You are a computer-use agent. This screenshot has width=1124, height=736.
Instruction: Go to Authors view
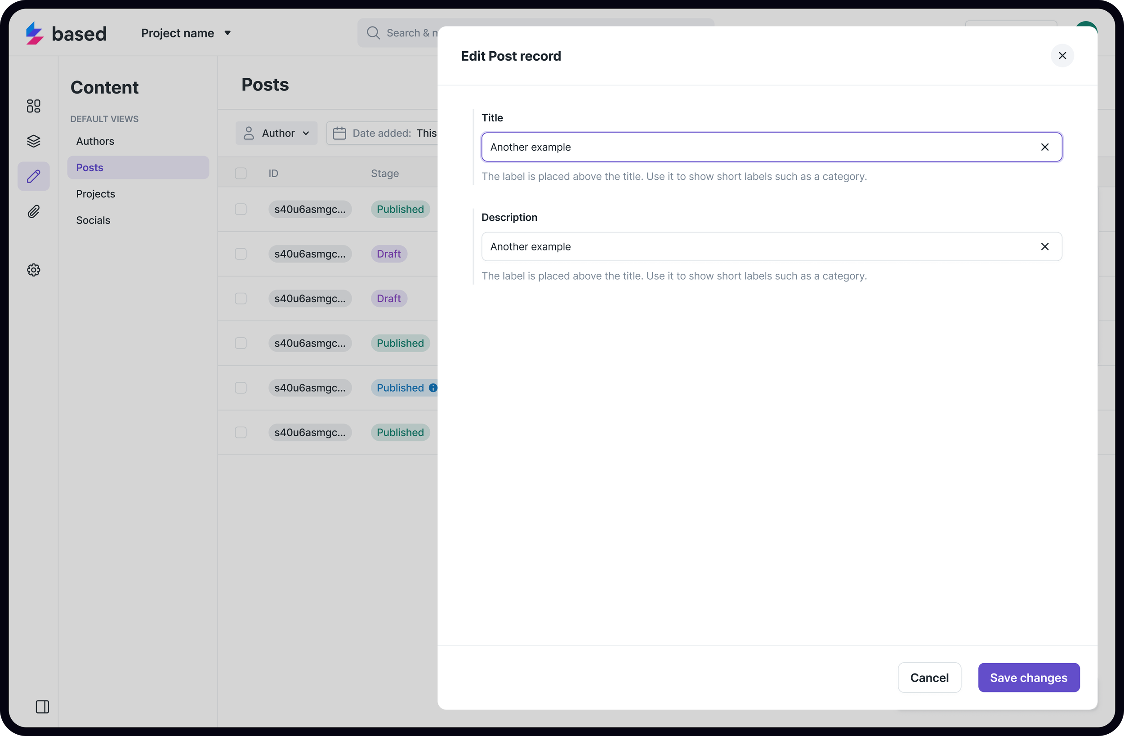95,141
